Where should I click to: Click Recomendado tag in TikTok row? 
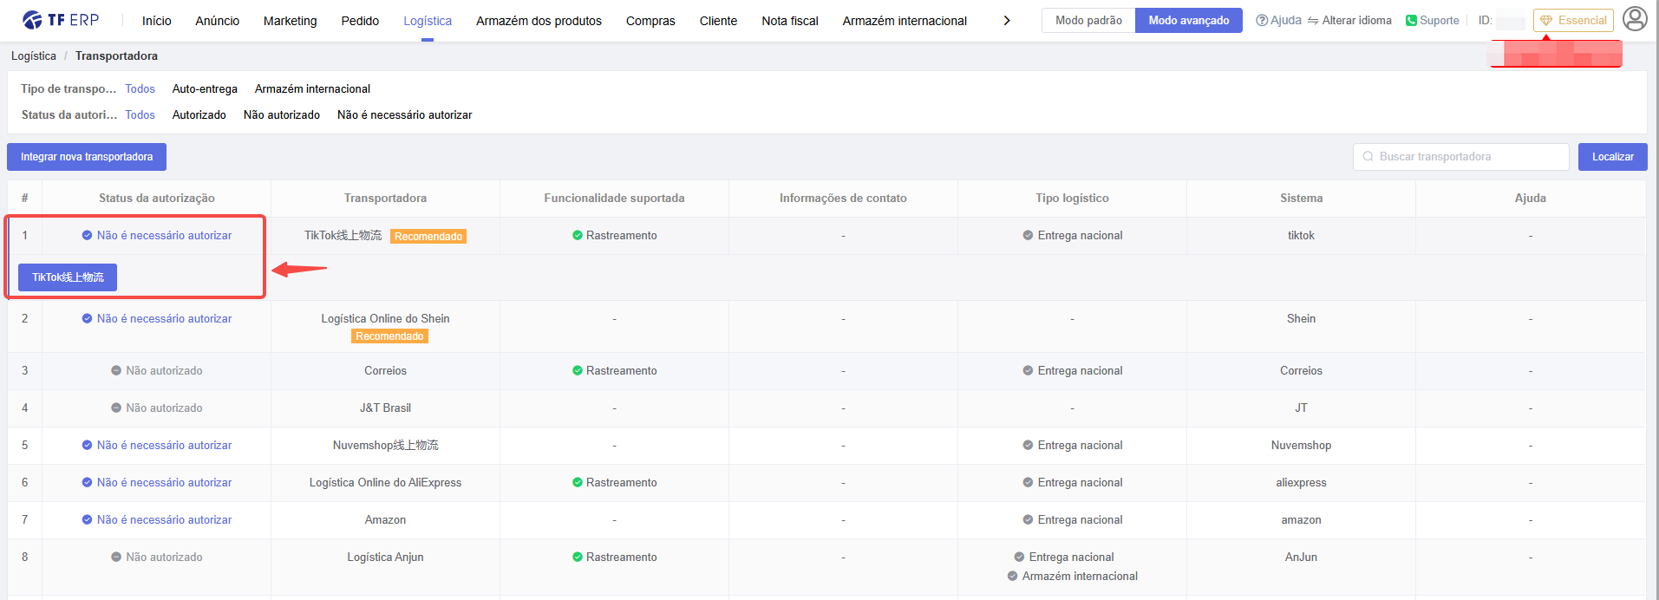428,237
